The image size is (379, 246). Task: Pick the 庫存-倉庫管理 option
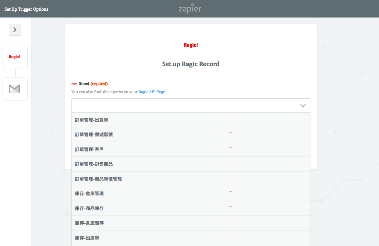[x=191, y=193]
